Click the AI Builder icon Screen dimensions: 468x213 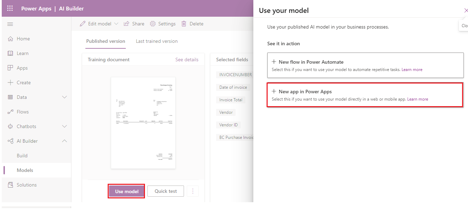10,141
